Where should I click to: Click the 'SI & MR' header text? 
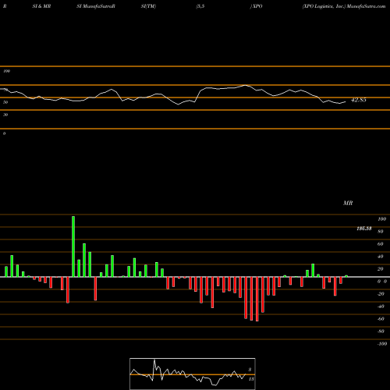pos(41,6)
